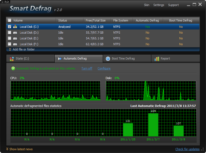Click Automatic defragmented files statistics heading
Viewport: 206px width, 153px height.
[36, 106]
